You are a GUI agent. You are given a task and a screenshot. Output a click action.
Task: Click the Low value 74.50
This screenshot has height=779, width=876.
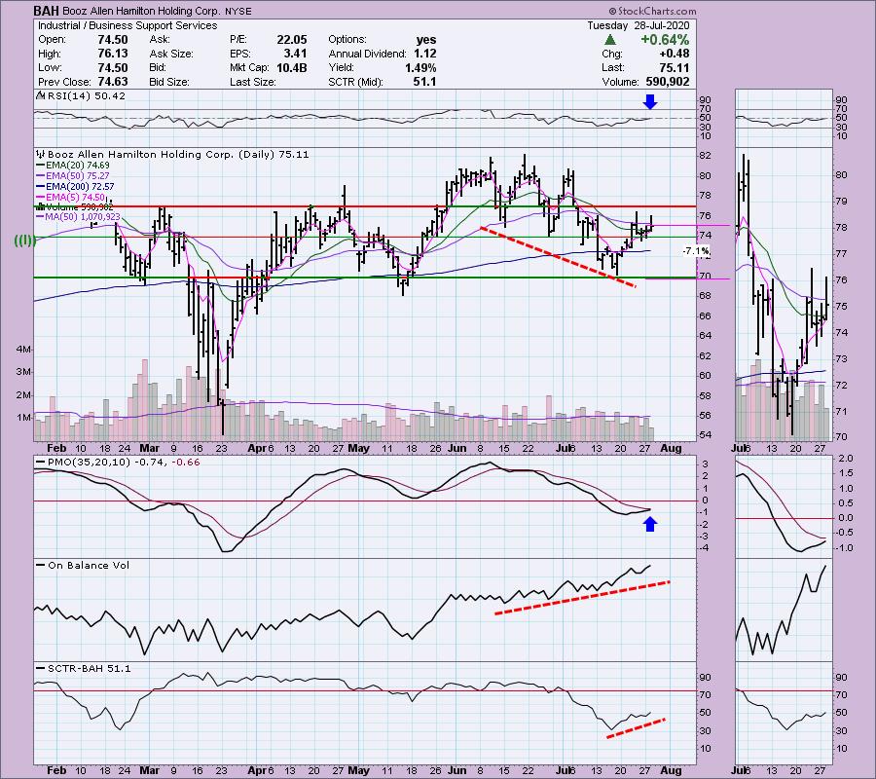pyautogui.click(x=113, y=67)
